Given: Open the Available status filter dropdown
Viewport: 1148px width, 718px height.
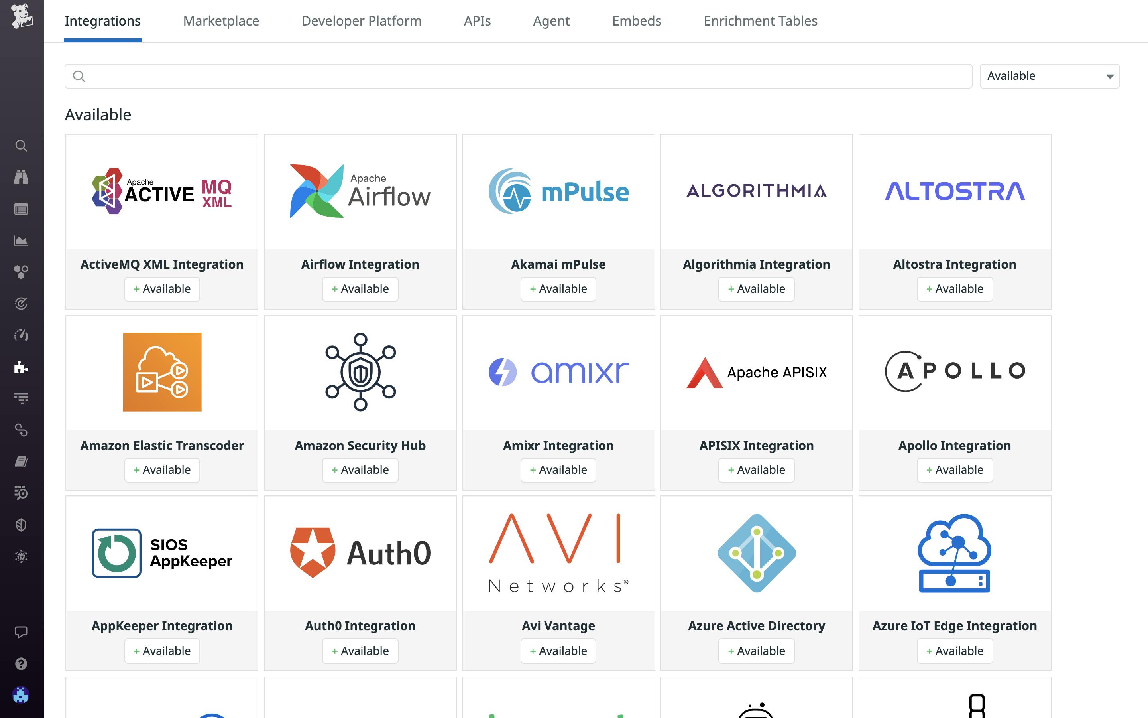Looking at the screenshot, I should [x=1049, y=75].
